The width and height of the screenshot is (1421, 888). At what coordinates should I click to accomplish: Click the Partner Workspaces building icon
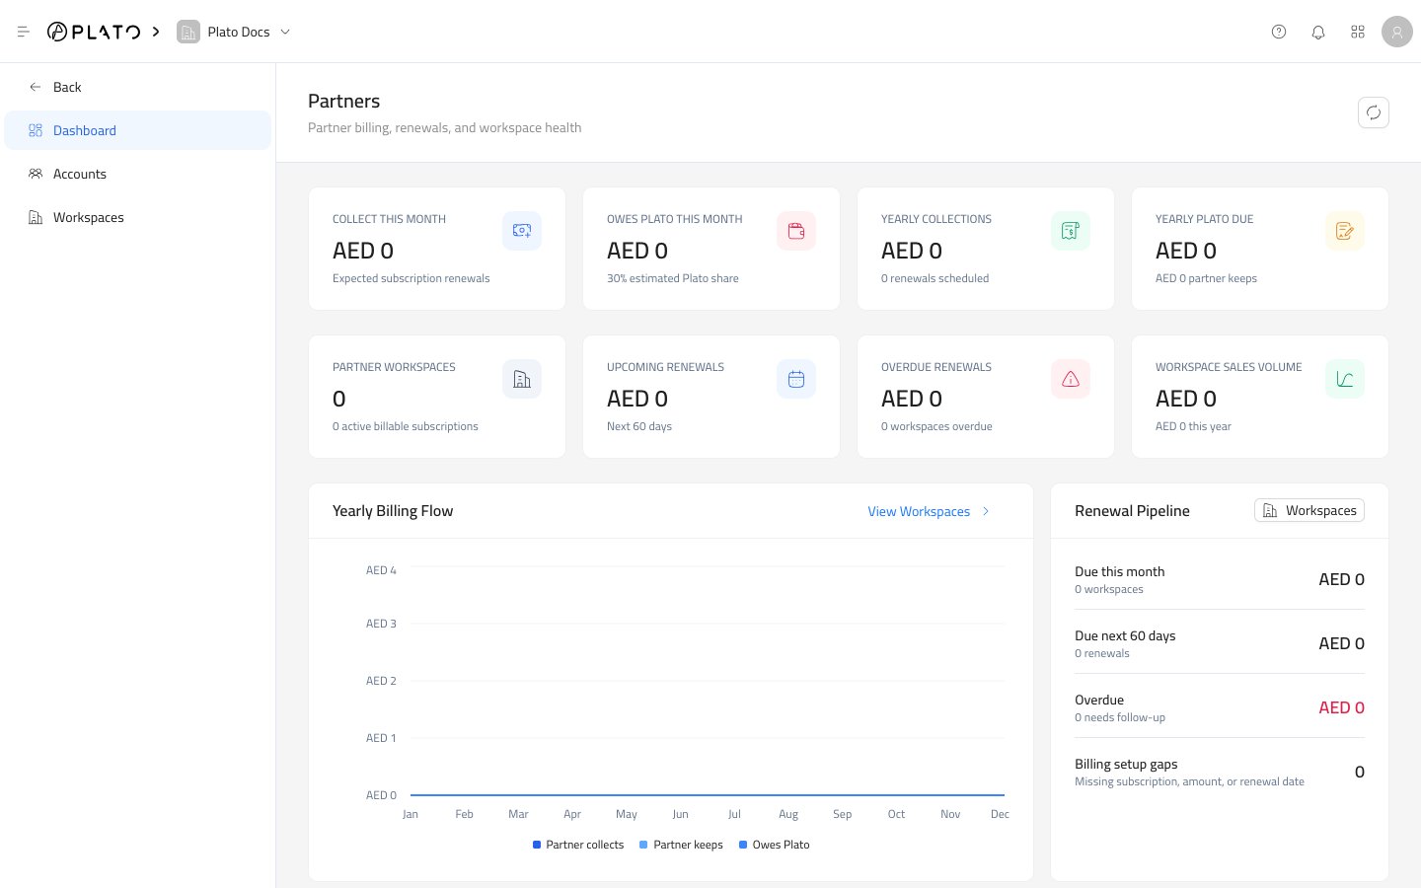[522, 379]
